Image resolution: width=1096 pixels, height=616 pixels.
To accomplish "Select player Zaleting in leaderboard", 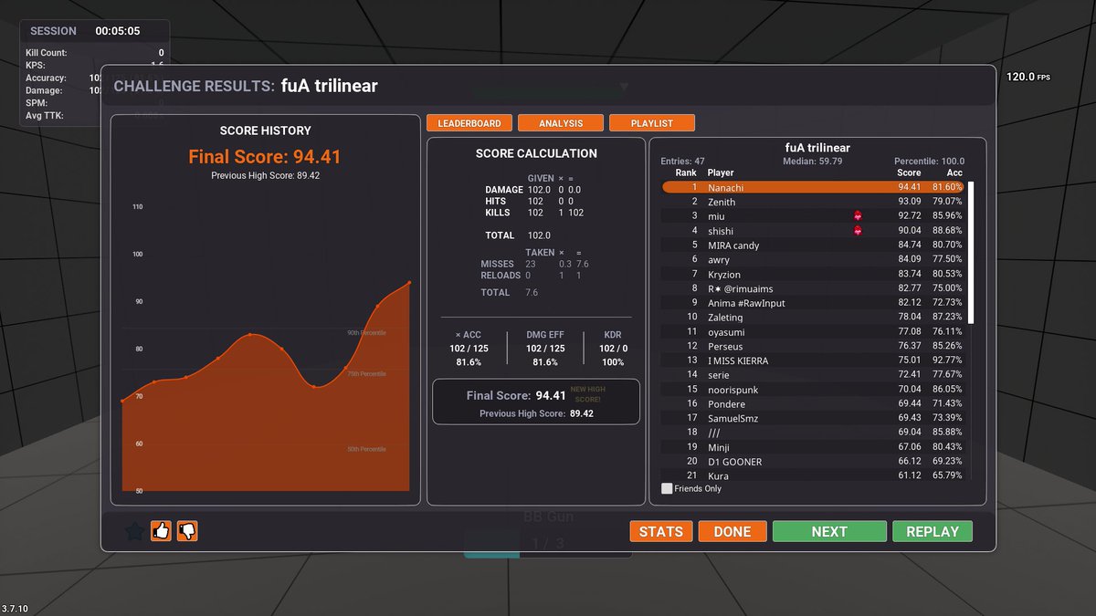I will 813,318.
